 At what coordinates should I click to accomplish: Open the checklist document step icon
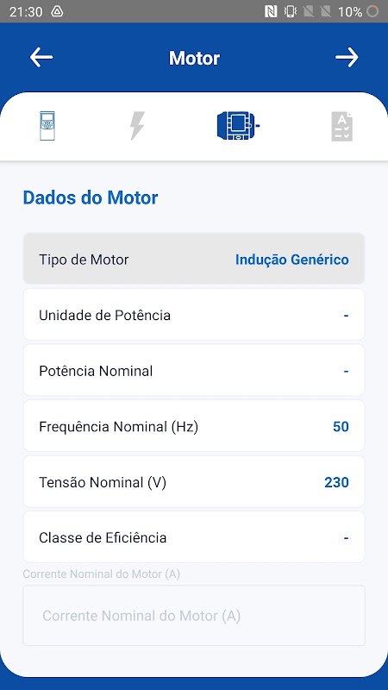click(342, 126)
